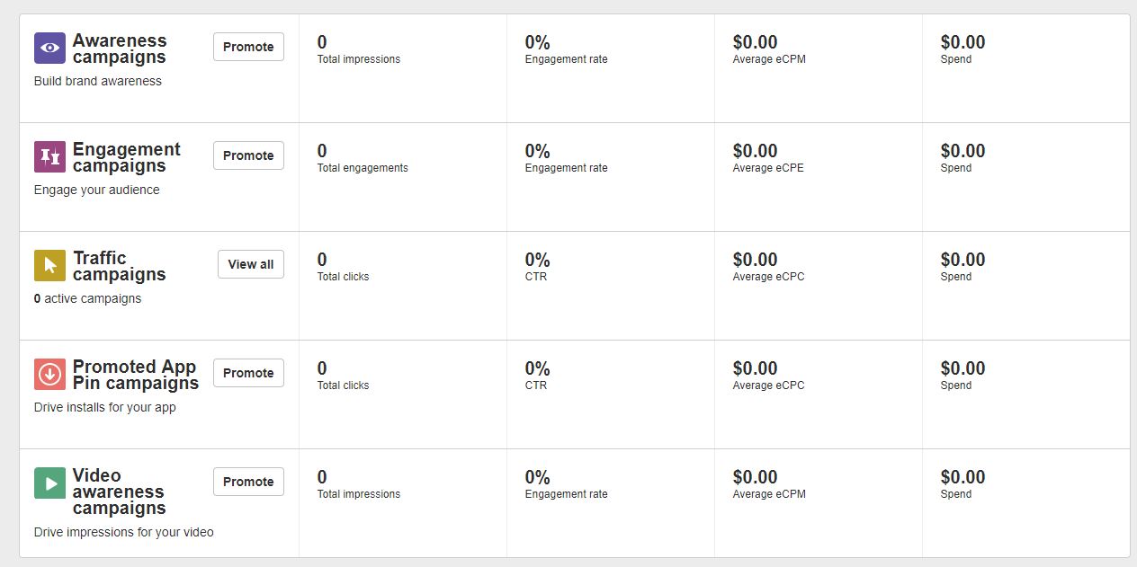This screenshot has height=567, width=1137.
Task: View all Traffic campaigns
Action: pyautogui.click(x=250, y=264)
